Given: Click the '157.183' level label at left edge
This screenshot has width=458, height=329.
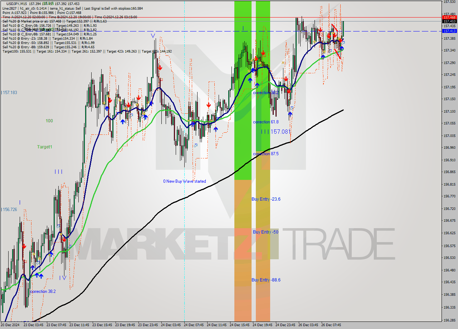Looking at the screenshot, I should [x=9, y=93].
